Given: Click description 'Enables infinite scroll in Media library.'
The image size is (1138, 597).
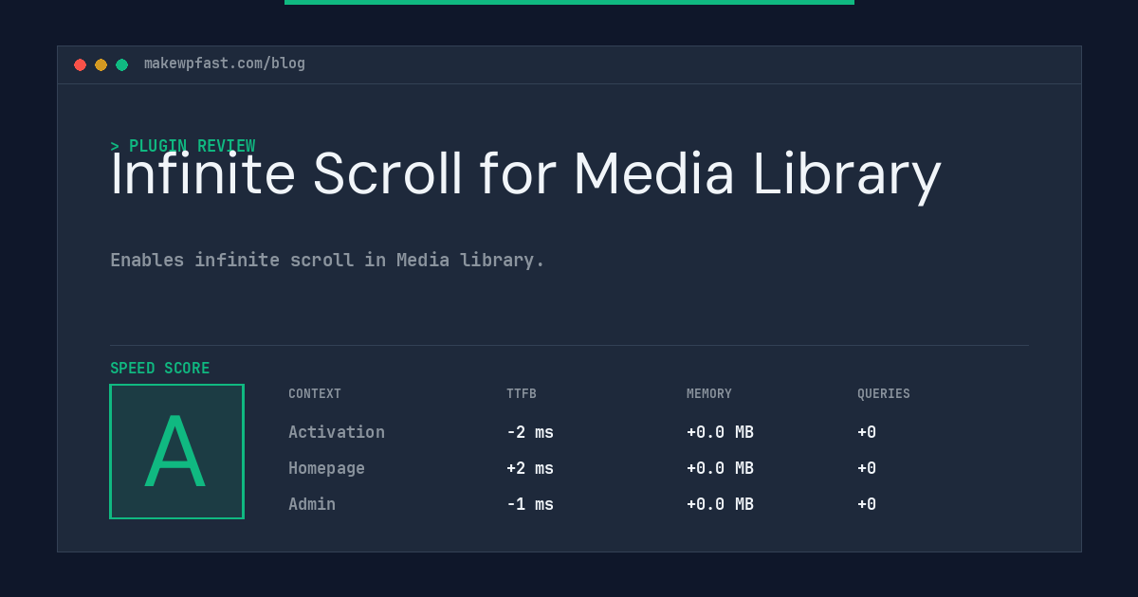Looking at the screenshot, I should coord(327,260).
